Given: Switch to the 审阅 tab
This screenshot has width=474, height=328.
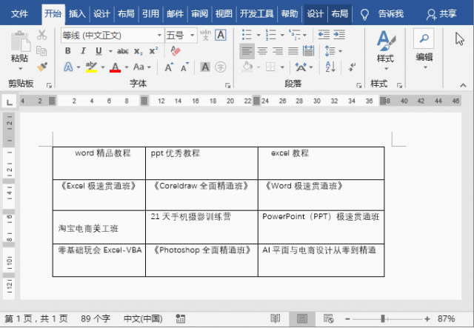Looking at the screenshot, I should (x=199, y=14).
